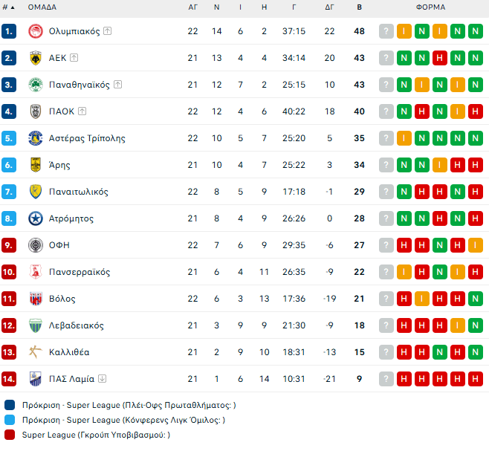Click the AEK team crest

point(35,58)
